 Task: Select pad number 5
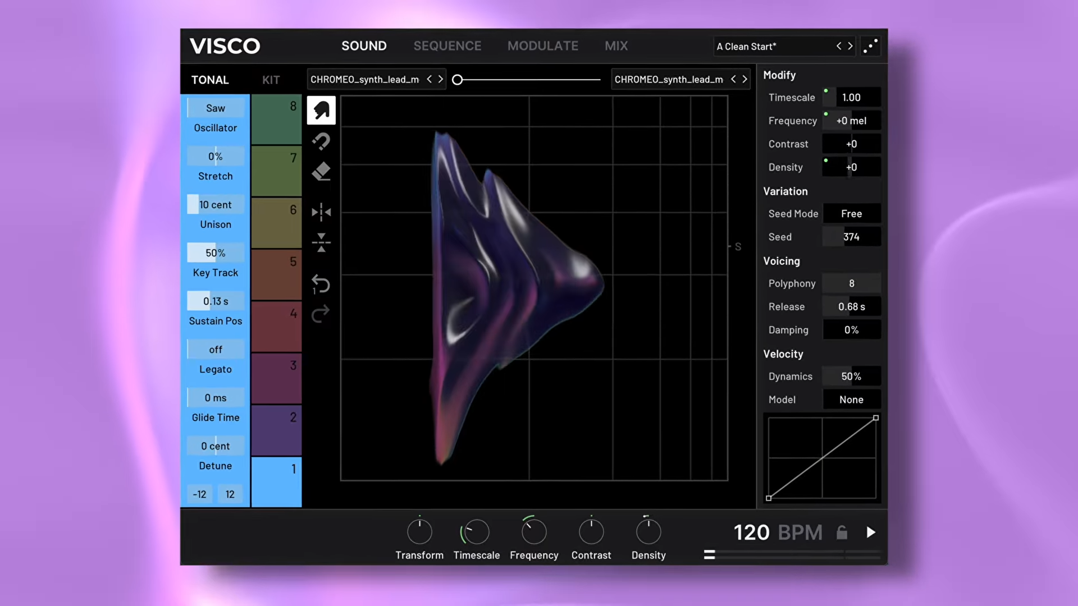(276, 274)
